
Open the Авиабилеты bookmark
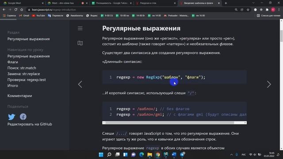tap(75, 16)
